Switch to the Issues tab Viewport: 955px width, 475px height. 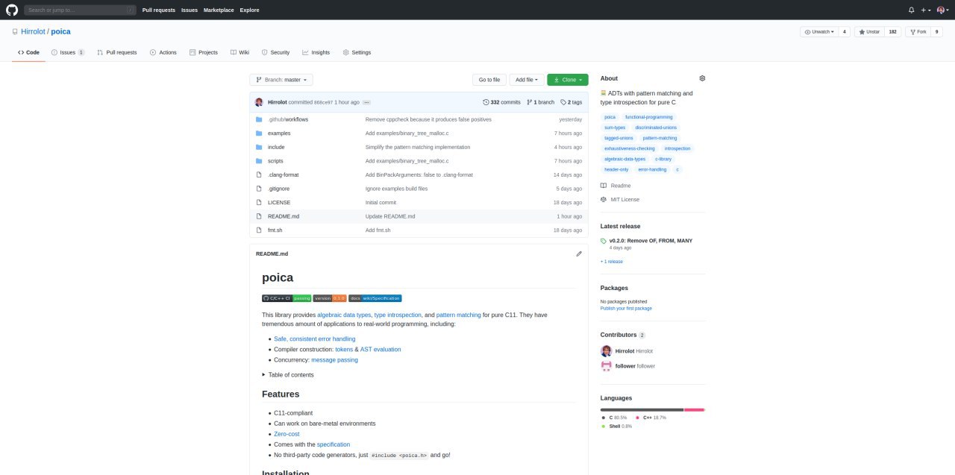68,52
